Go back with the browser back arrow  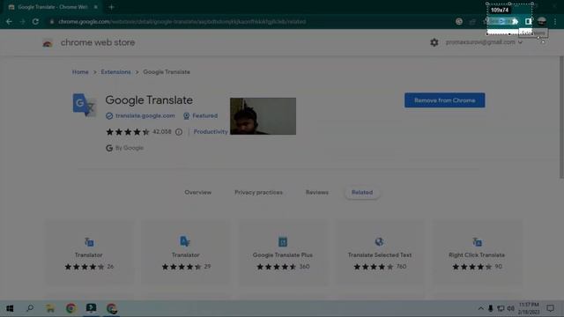tap(9, 21)
